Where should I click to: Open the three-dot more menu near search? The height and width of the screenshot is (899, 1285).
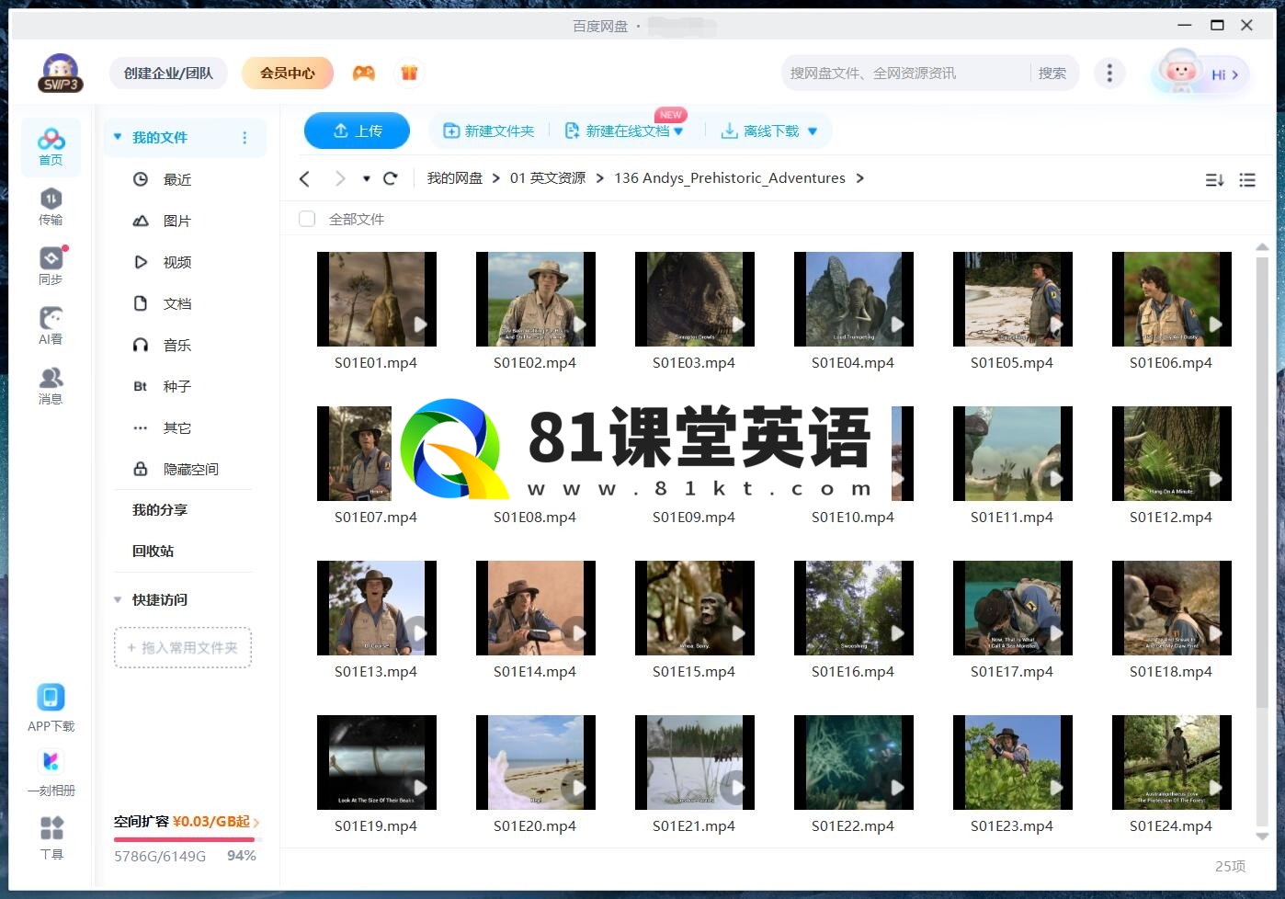(x=1109, y=73)
